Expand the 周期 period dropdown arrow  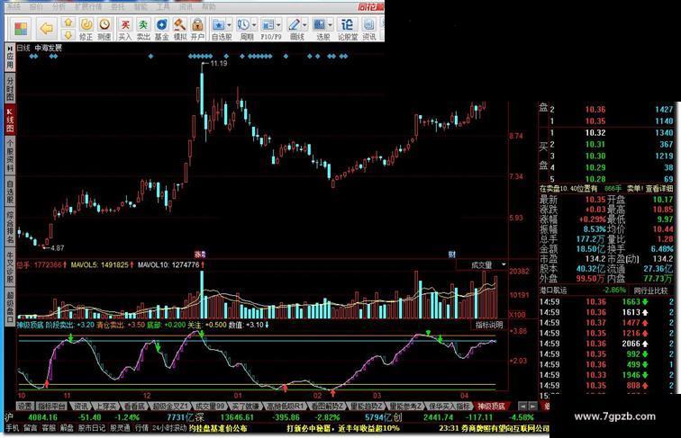click(254, 24)
